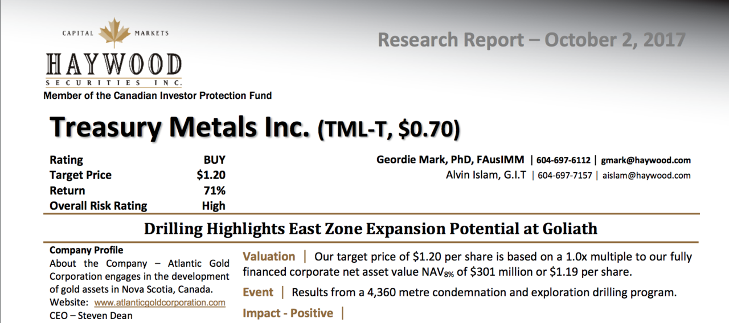Click the Return label
Screen dimensions: 729x323
click(67, 191)
